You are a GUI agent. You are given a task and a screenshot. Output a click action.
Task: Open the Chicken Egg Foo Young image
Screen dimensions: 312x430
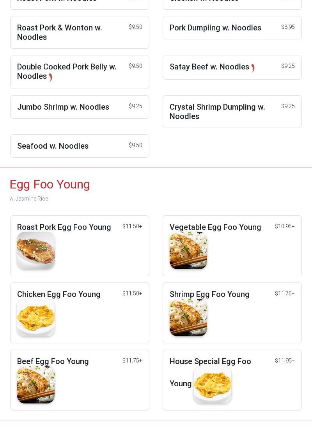[x=36, y=318]
